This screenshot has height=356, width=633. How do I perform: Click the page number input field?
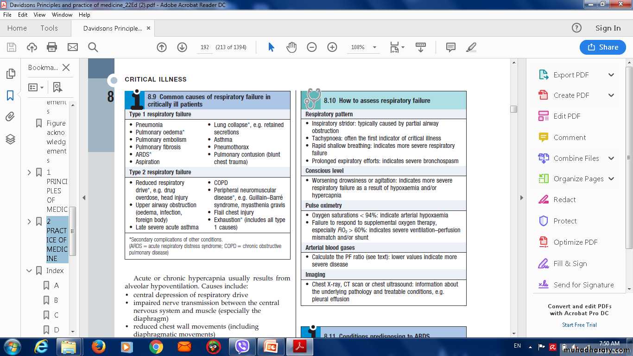[205, 47]
